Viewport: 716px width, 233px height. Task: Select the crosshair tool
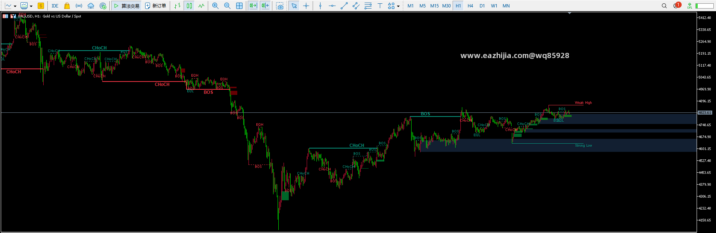(306, 6)
